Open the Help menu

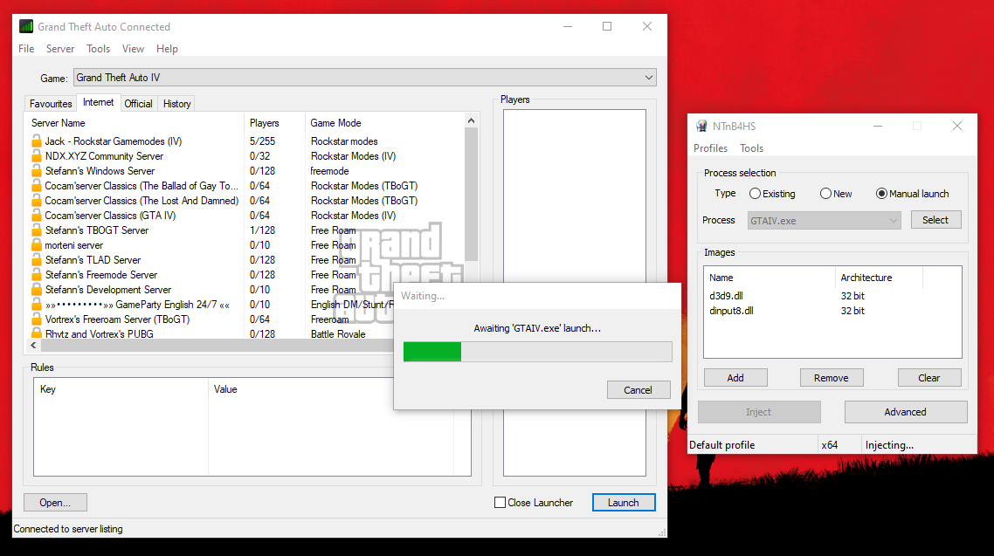[x=168, y=49]
